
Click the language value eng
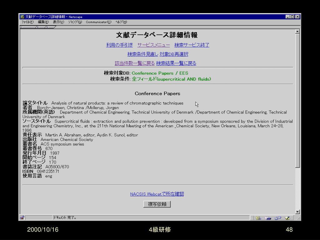[x=48, y=176]
